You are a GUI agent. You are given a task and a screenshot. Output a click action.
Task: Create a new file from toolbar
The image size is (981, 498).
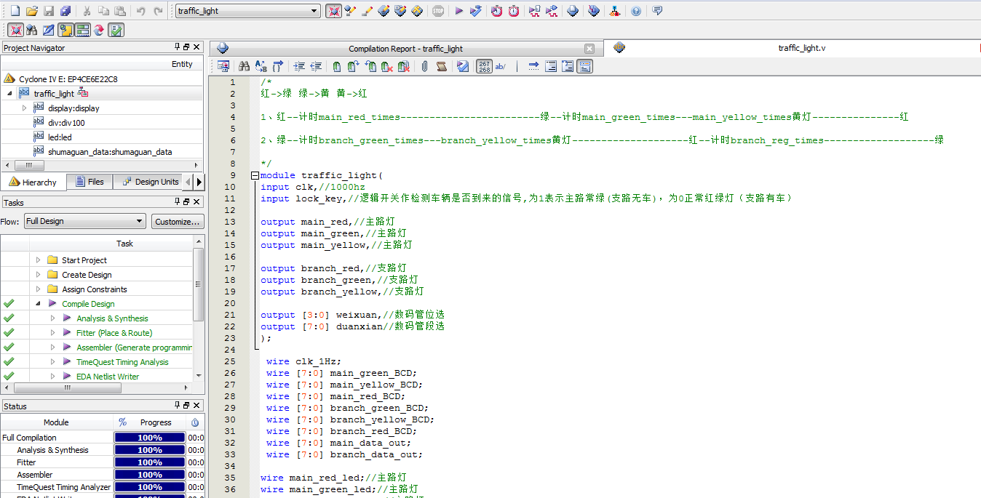[x=15, y=11]
